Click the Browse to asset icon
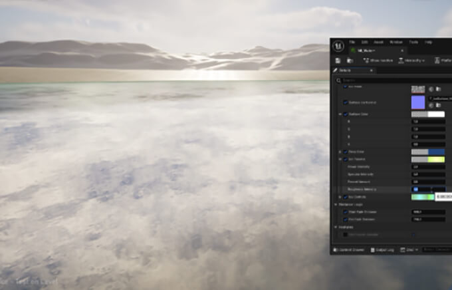Viewport: 452px width, 290px height. pos(350,61)
